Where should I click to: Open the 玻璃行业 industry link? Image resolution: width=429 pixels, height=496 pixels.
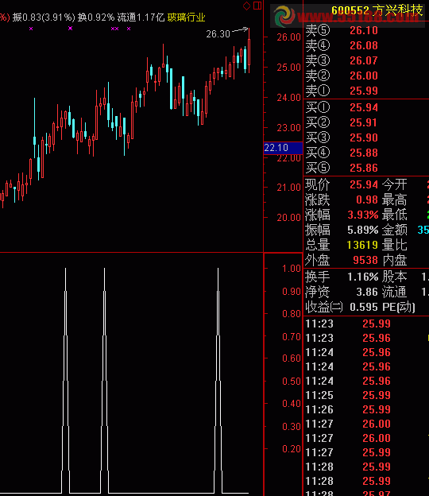(186, 17)
